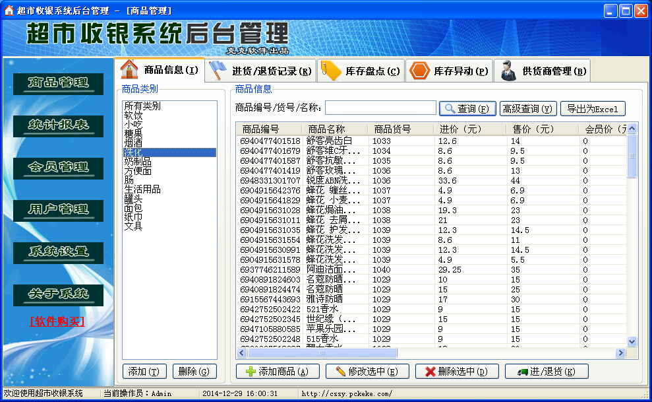
Task: Click the red 软件购买 link
Action: point(57,322)
